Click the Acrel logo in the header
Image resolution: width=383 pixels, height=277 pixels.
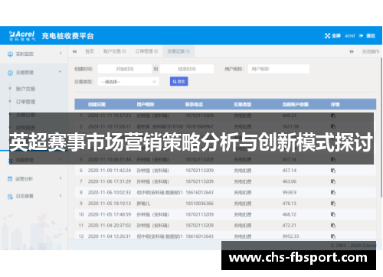tap(22, 36)
